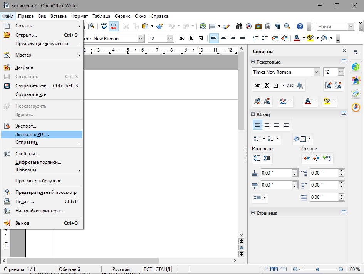Image resolution: width=364 pixels, height=274 pixels.
Task: Open sidebar Properties deck cube icon
Action: (x=356, y=67)
